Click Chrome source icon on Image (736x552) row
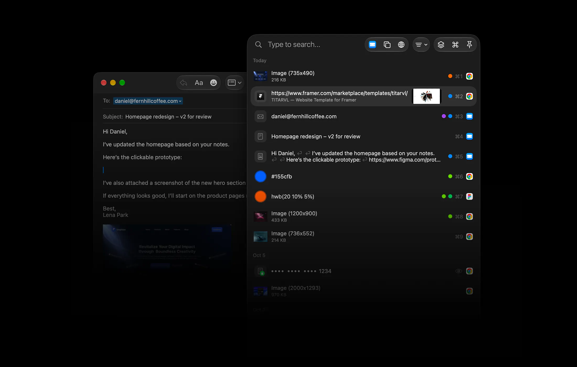 pyautogui.click(x=469, y=237)
